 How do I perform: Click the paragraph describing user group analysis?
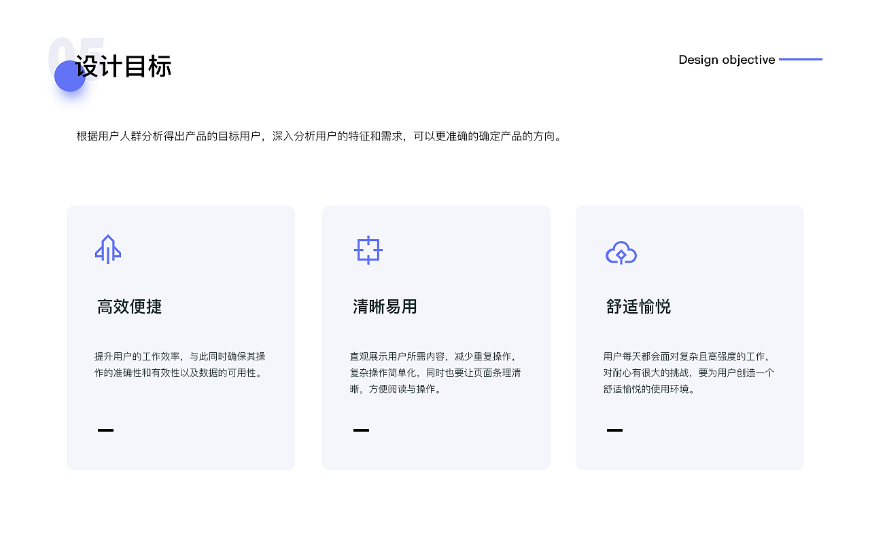click(x=318, y=136)
